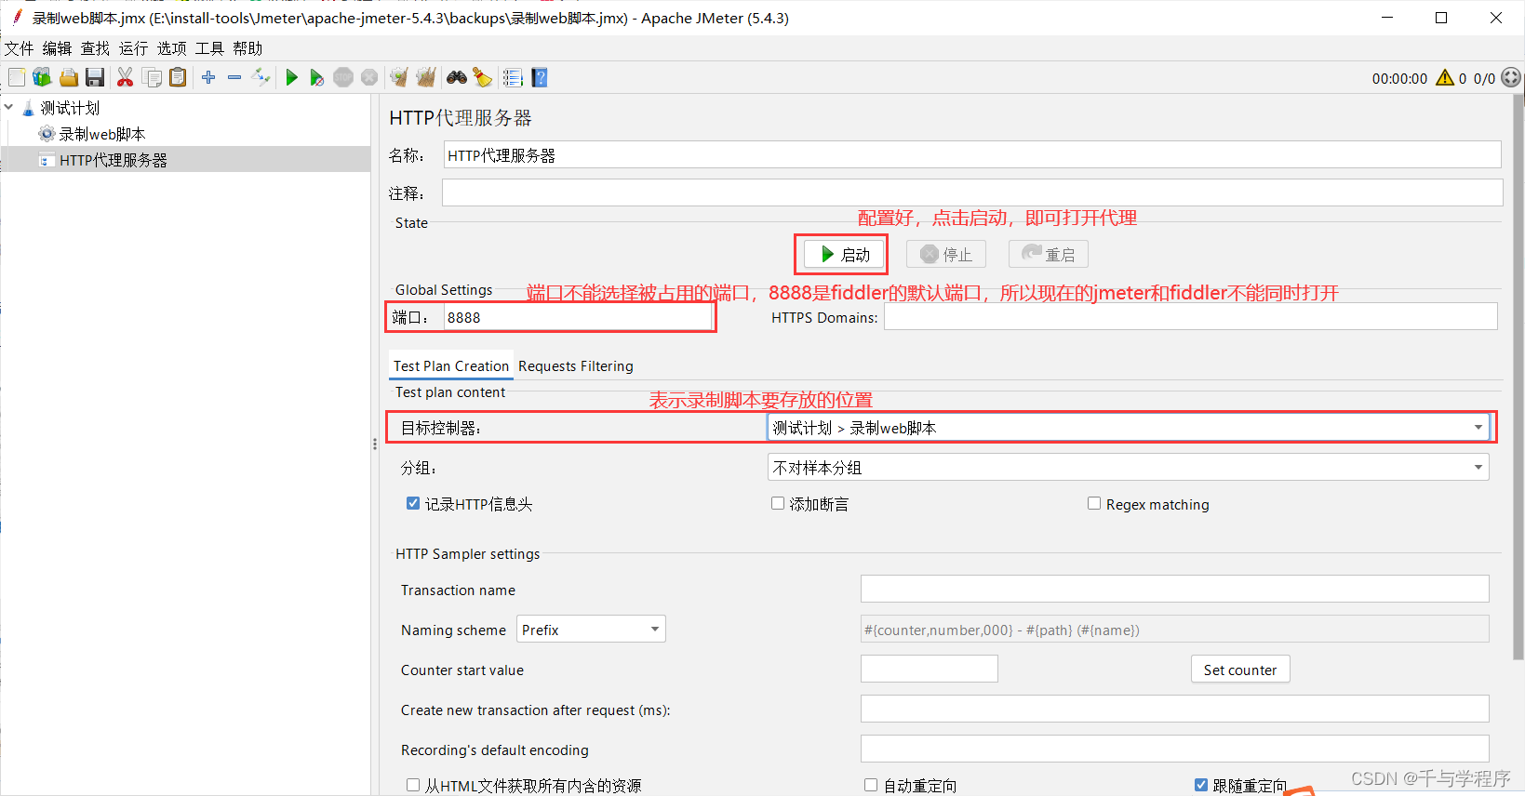Open the Function helper list icon
This screenshot has width=1525, height=796.
pyautogui.click(x=513, y=77)
